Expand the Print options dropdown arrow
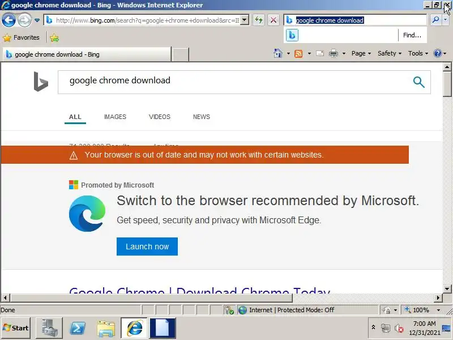The width and height of the screenshot is (453, 340). pos(344,53)
